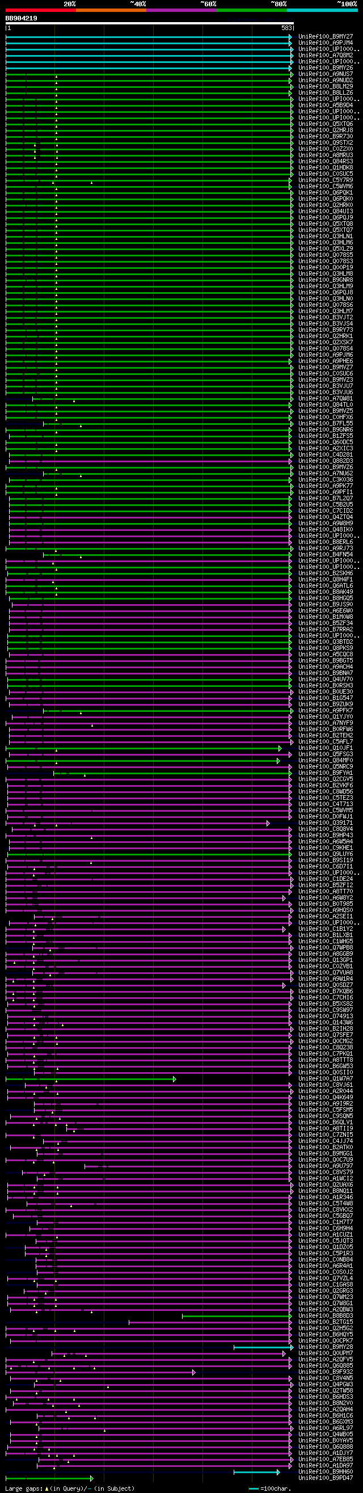363x1493 pixels.
Task: Select label UniRef100_A8MRU3
Action: point(326,155)
